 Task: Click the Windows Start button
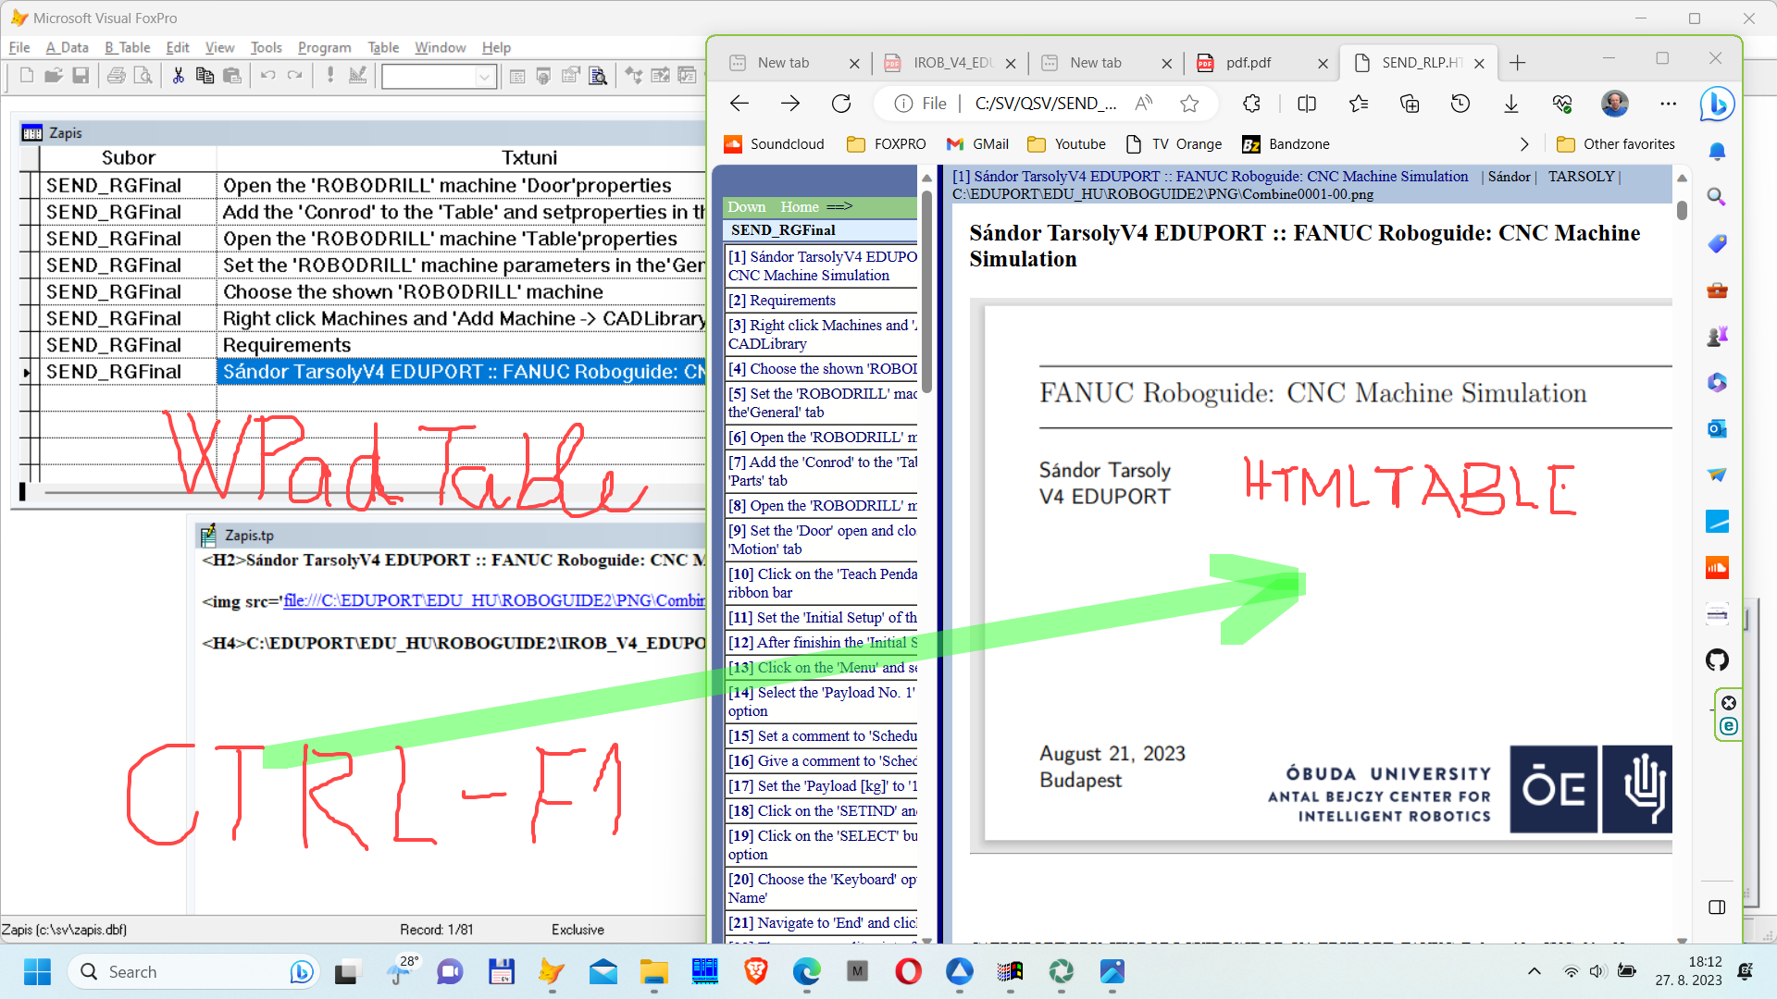[37, 971]
